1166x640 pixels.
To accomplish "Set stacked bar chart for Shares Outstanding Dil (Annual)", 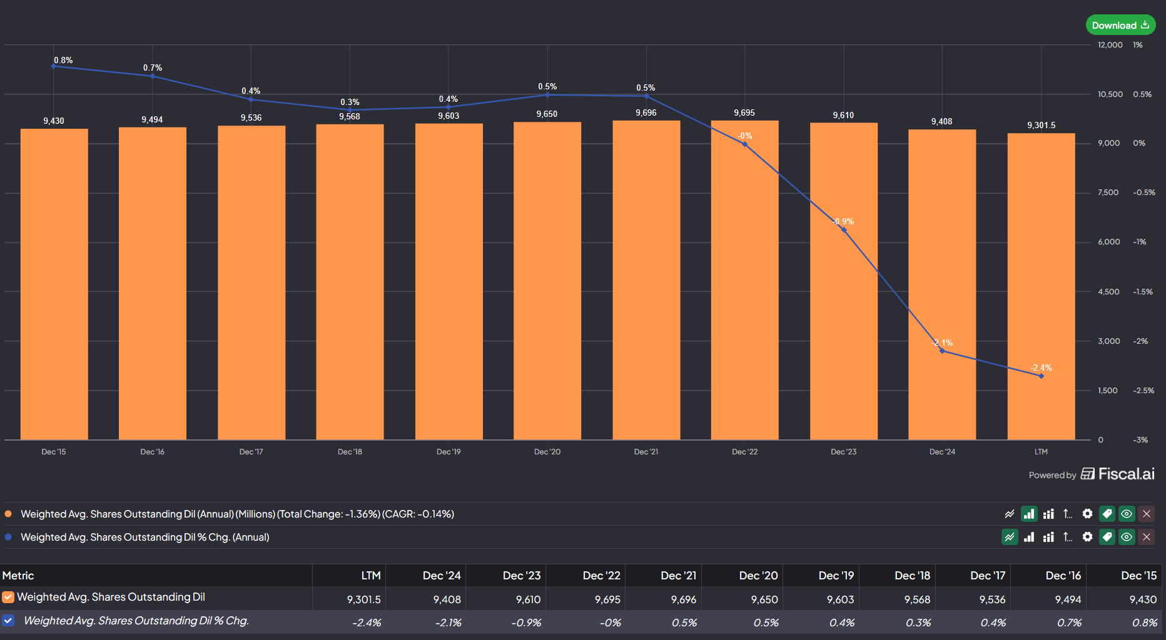I will [1048, 514].
